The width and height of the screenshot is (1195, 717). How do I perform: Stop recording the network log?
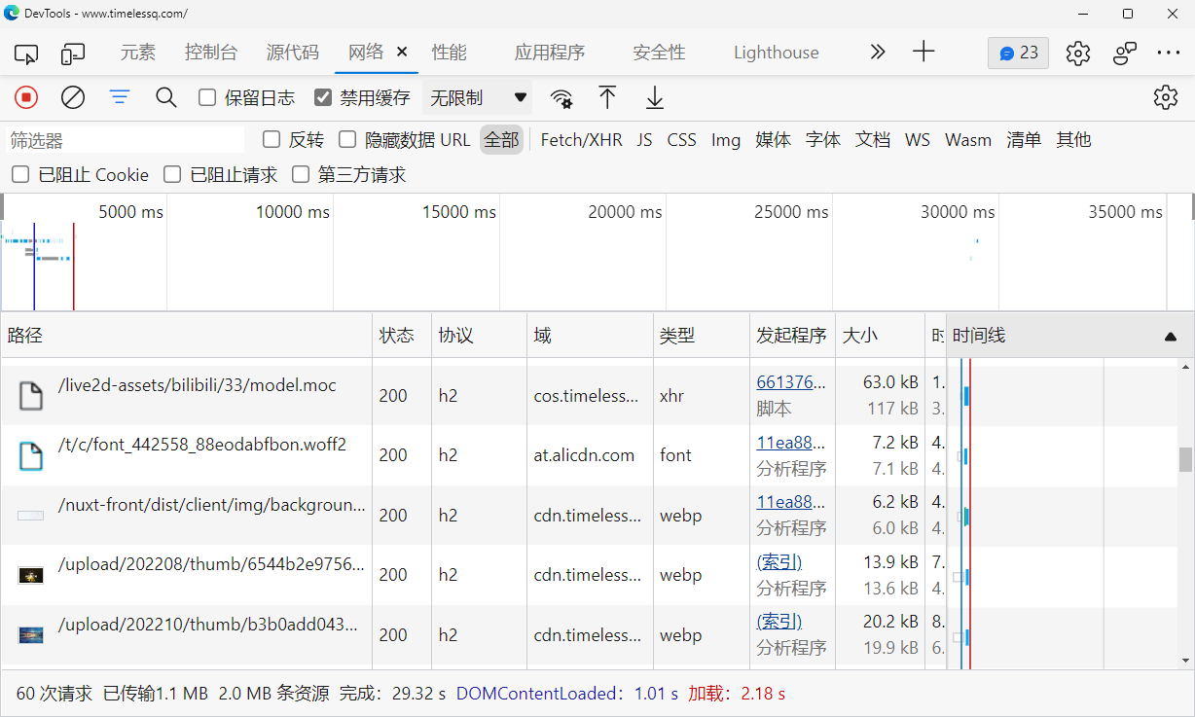pos(26,97)
